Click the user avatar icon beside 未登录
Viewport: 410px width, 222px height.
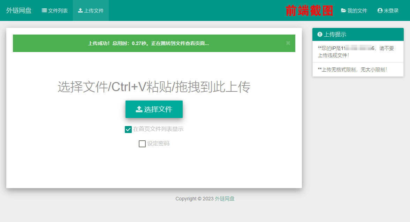(380, 10)
